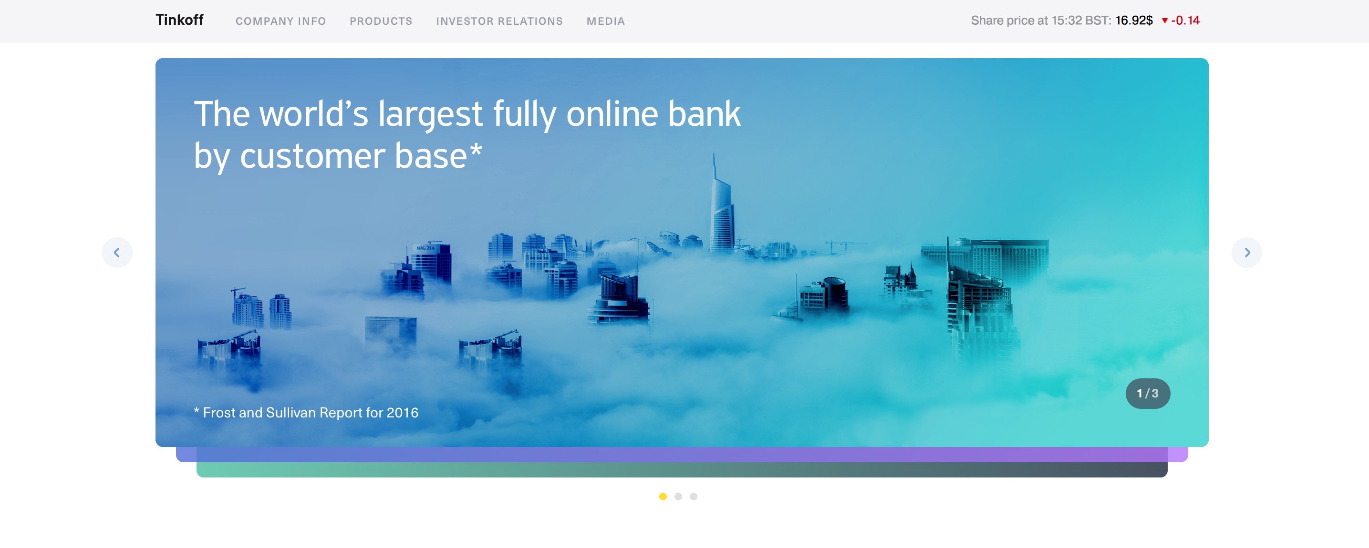Click the Frost and Sullivan Report link
The width and height of the screenshot is (1369, 548).
[306, 412]
